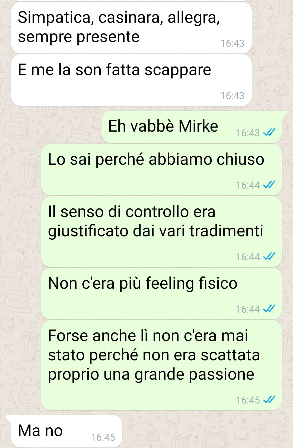
Task: Select the 'Simpatica, casinara, allegra' message bubble
Action: (131, 28)
